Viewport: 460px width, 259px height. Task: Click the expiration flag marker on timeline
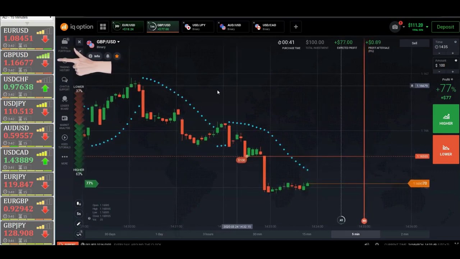[364, 221]
